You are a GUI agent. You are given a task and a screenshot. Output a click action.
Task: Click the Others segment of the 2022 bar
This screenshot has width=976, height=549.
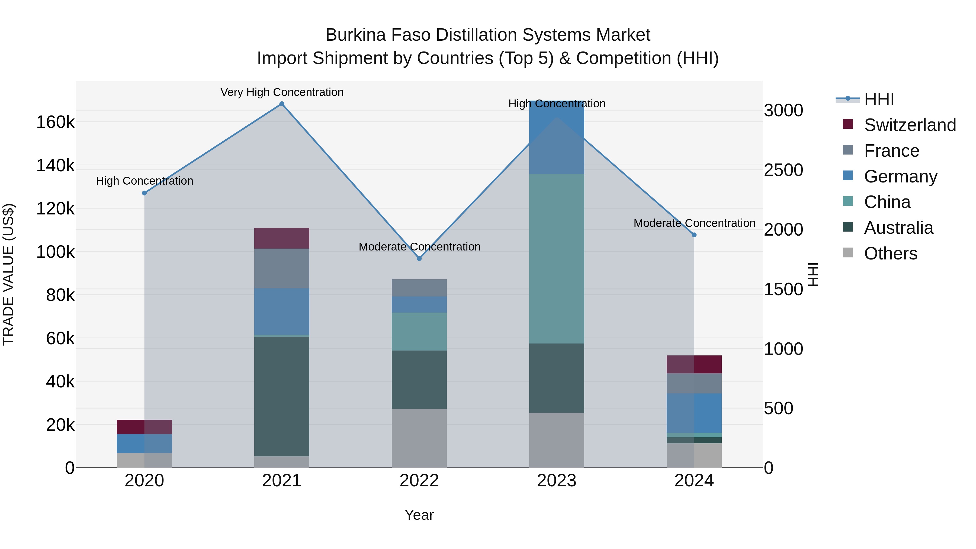pos(419,438)
